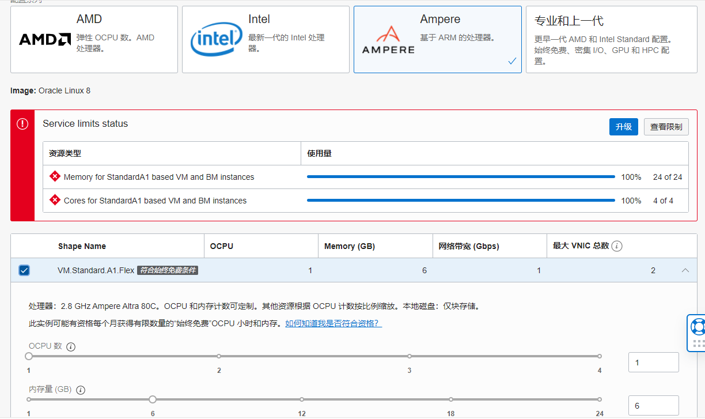Set the memory slider to 12 GB
The image size is (705, 419).
[302, 399]
